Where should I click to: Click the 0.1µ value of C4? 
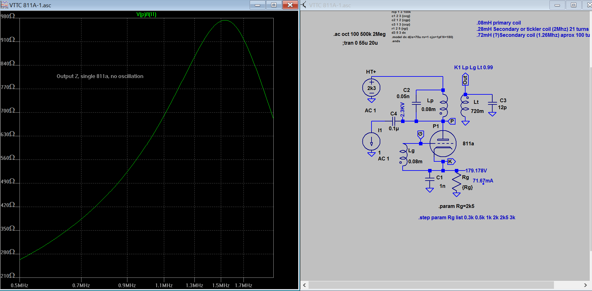point(394,128)
